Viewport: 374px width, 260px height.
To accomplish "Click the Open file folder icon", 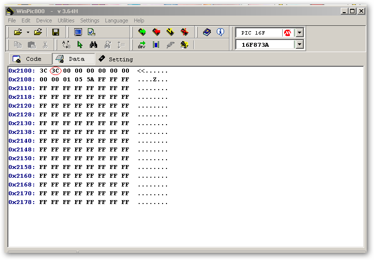I will [x=18, y=32].
